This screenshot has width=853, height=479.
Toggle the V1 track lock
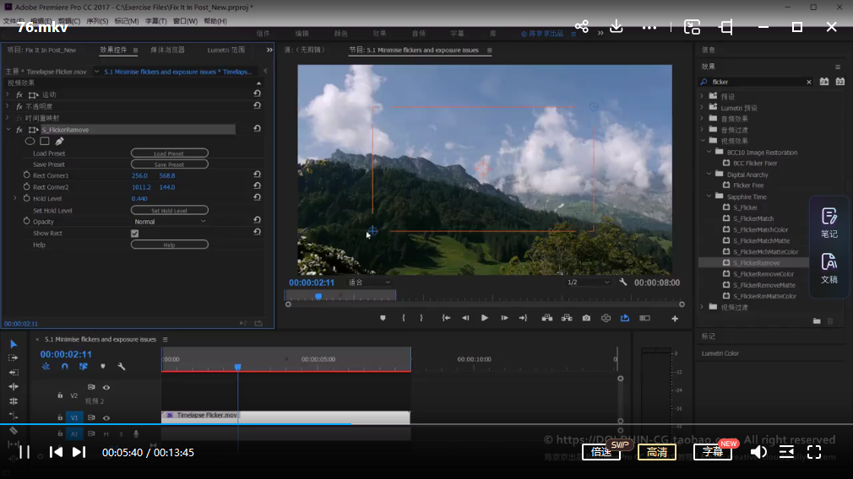pos(60,417)
